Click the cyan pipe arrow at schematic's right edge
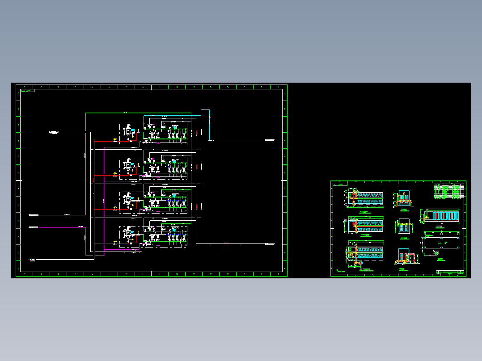The image size is (482, 361). pos(270,140)
